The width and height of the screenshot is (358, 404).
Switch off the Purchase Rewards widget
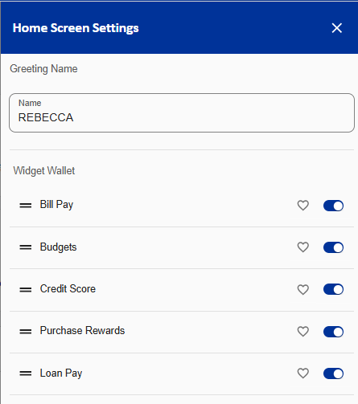tap(333, 332)
